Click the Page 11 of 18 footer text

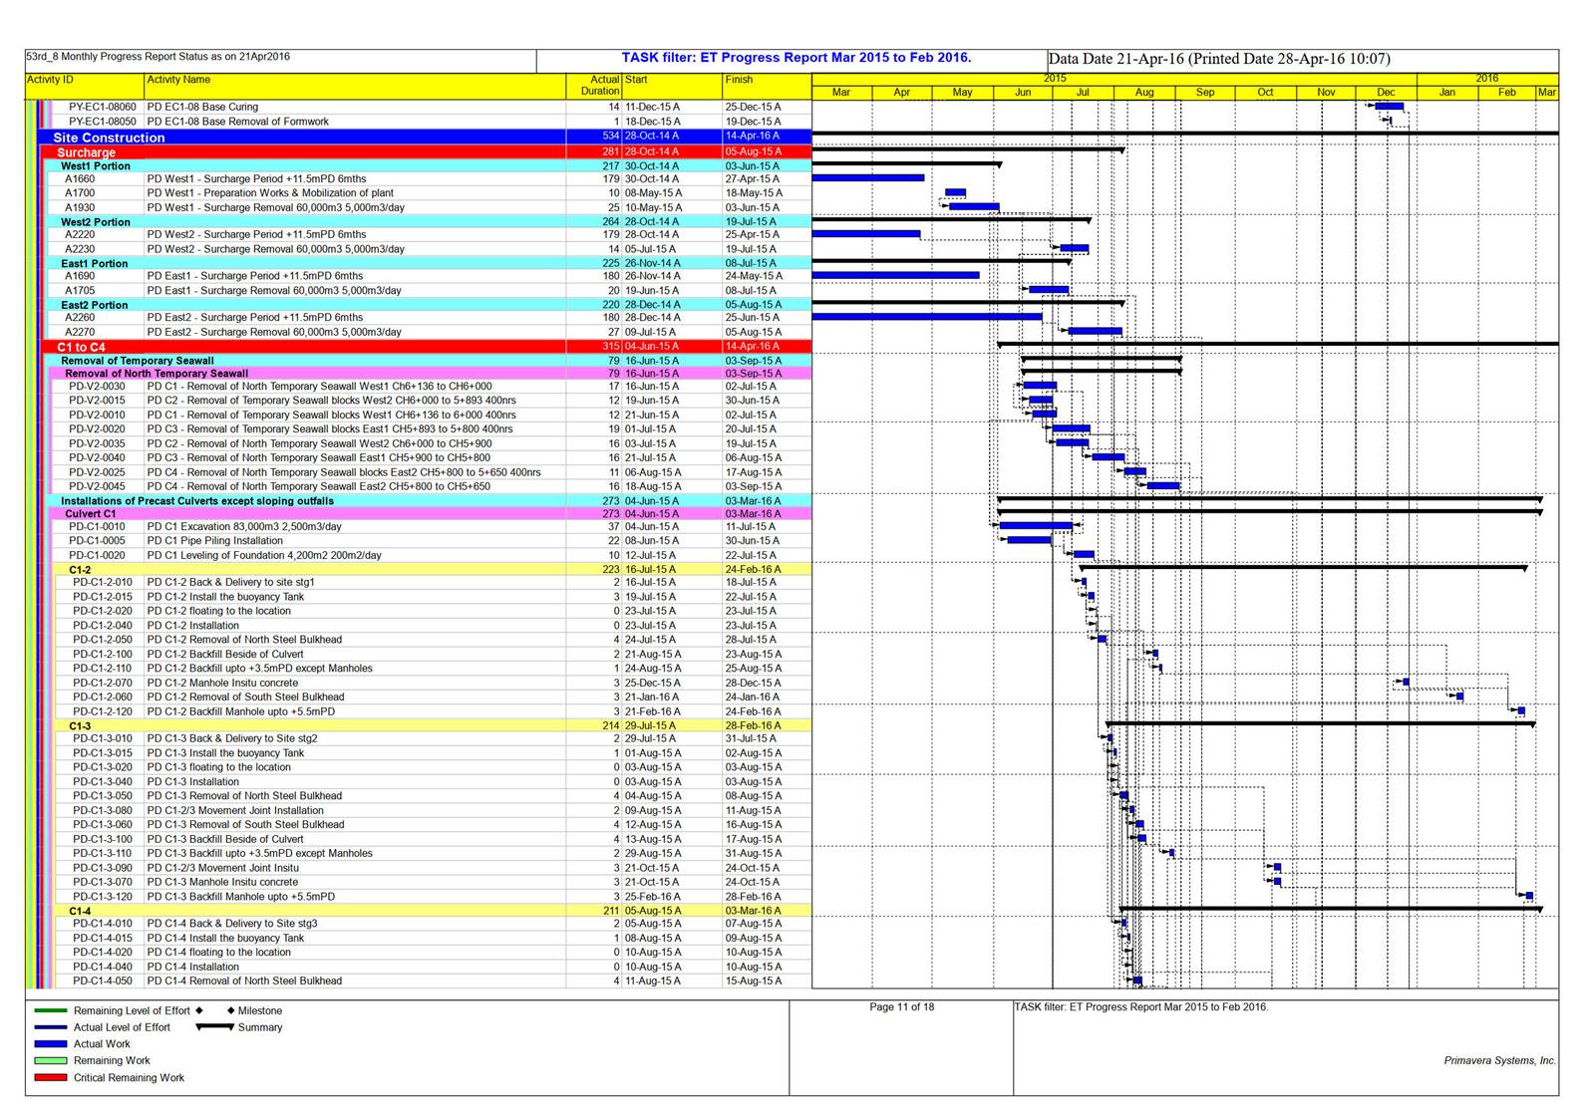tap(902, 1007)
